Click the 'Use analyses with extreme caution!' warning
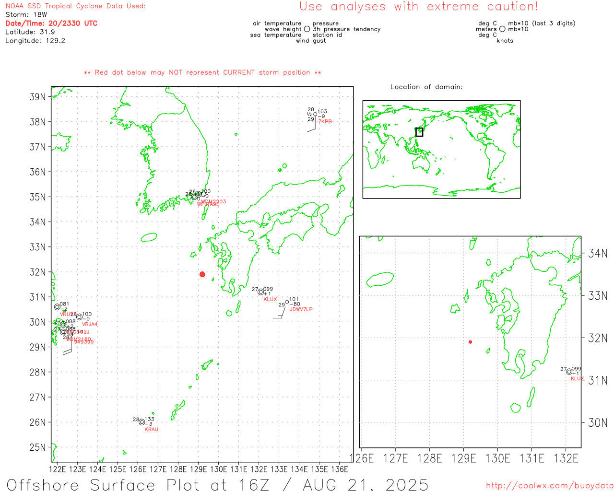Screen dimensions: 614x491 (419, 7)
